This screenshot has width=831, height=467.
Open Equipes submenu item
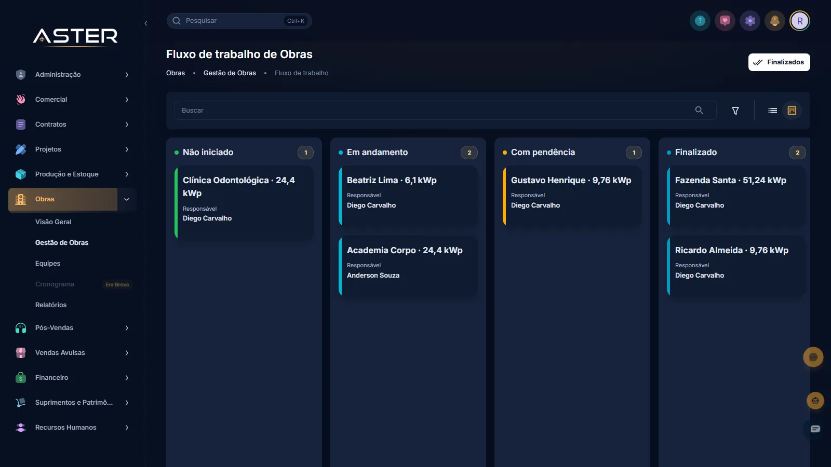click(48, 264)
